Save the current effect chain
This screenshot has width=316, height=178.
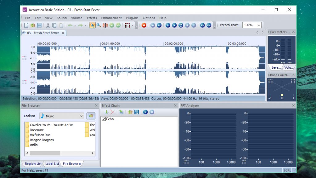point(137,112)
